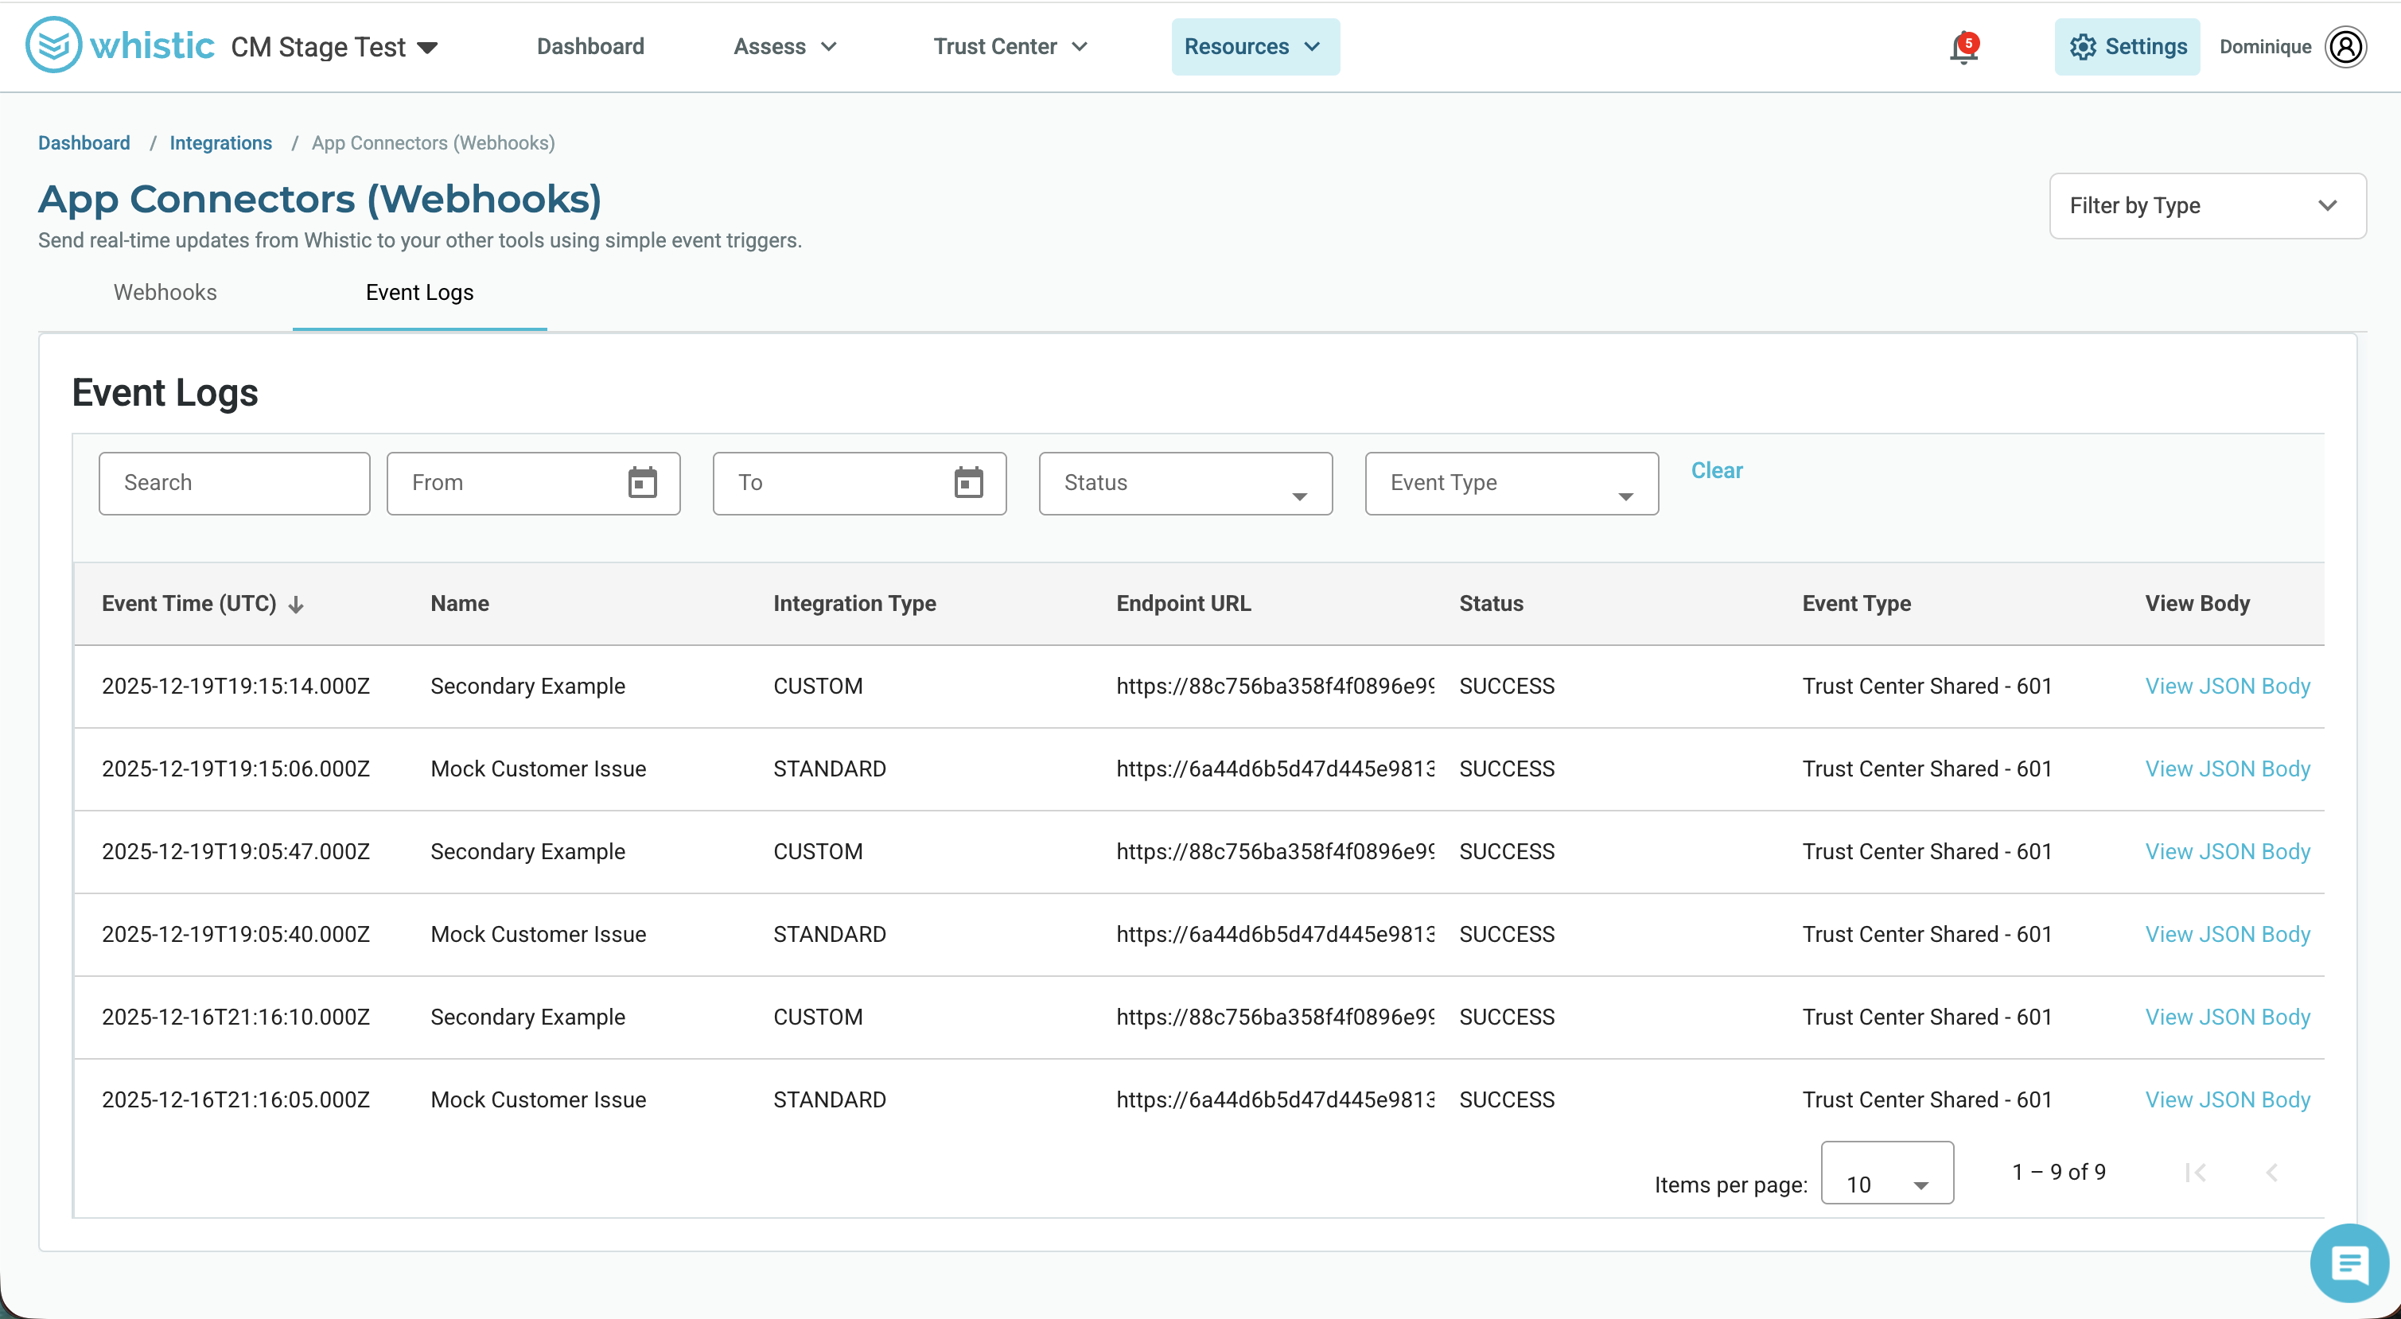
Task: Select timestamp 2025-12-19T19:15:06.000Z
Action: point(235,769)
